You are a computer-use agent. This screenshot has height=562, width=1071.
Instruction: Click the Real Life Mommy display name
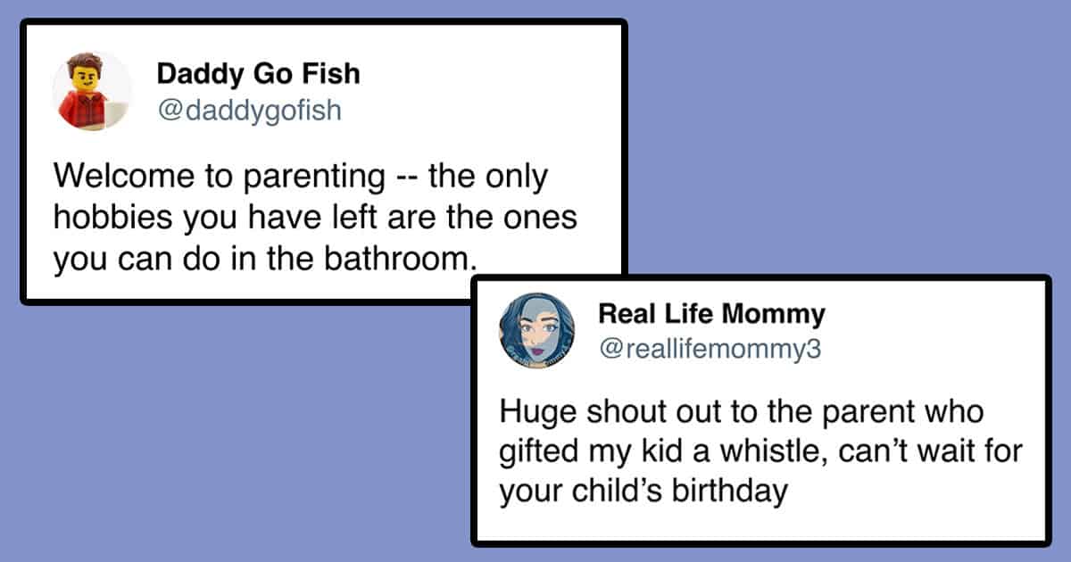711,314
